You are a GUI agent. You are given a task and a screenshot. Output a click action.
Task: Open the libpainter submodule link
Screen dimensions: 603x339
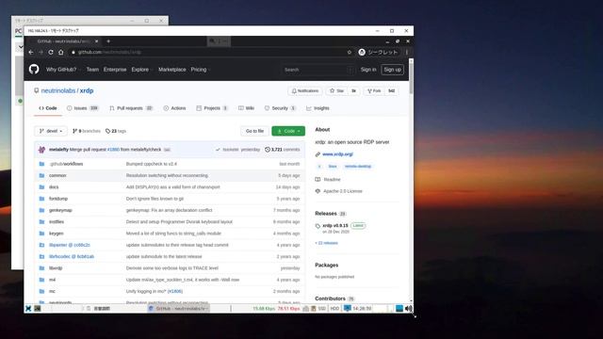69,245
